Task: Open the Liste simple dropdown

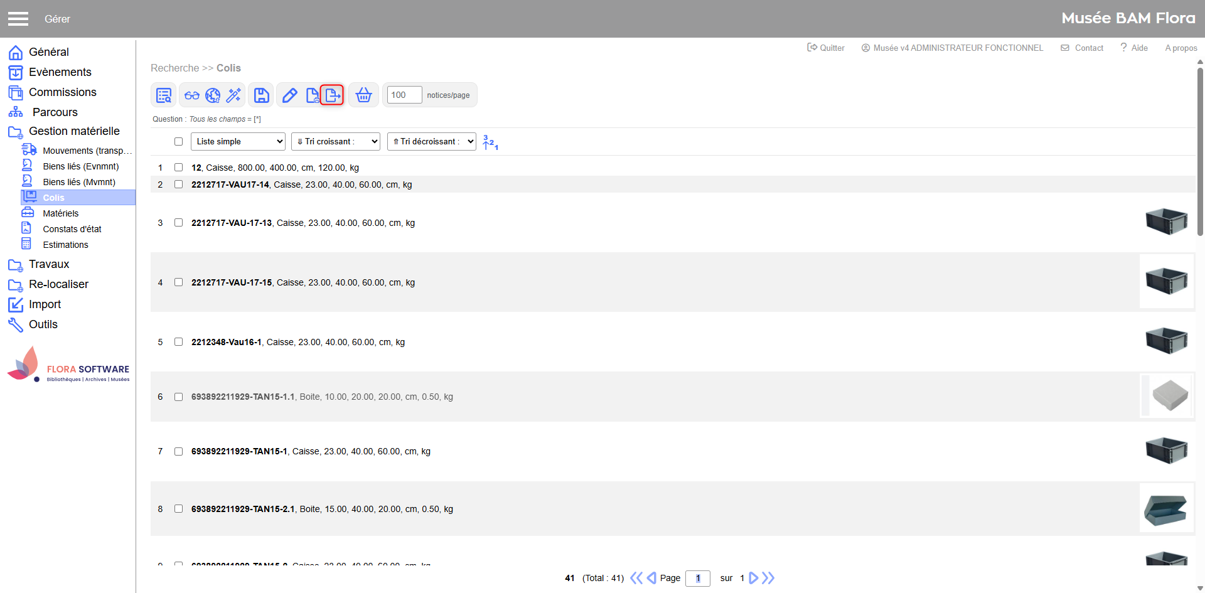Action: coord(238,142)
